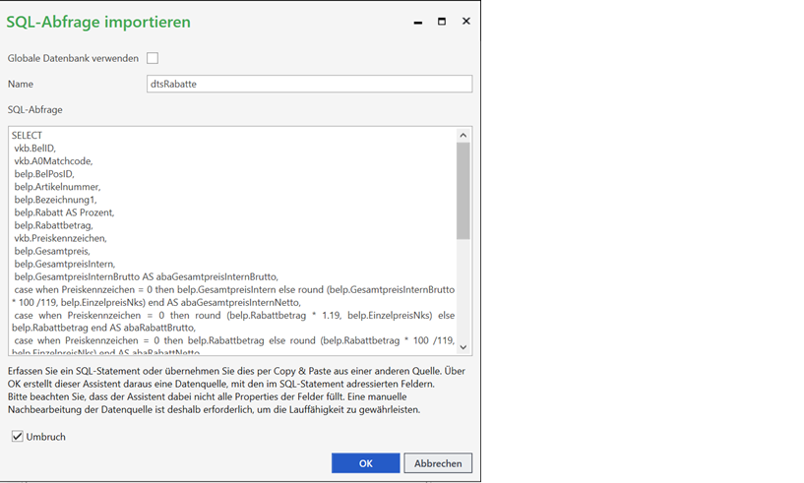Screen dimensions: 804x483
Task: Place cursor on the SELECT line
Action: coord(28,136)
